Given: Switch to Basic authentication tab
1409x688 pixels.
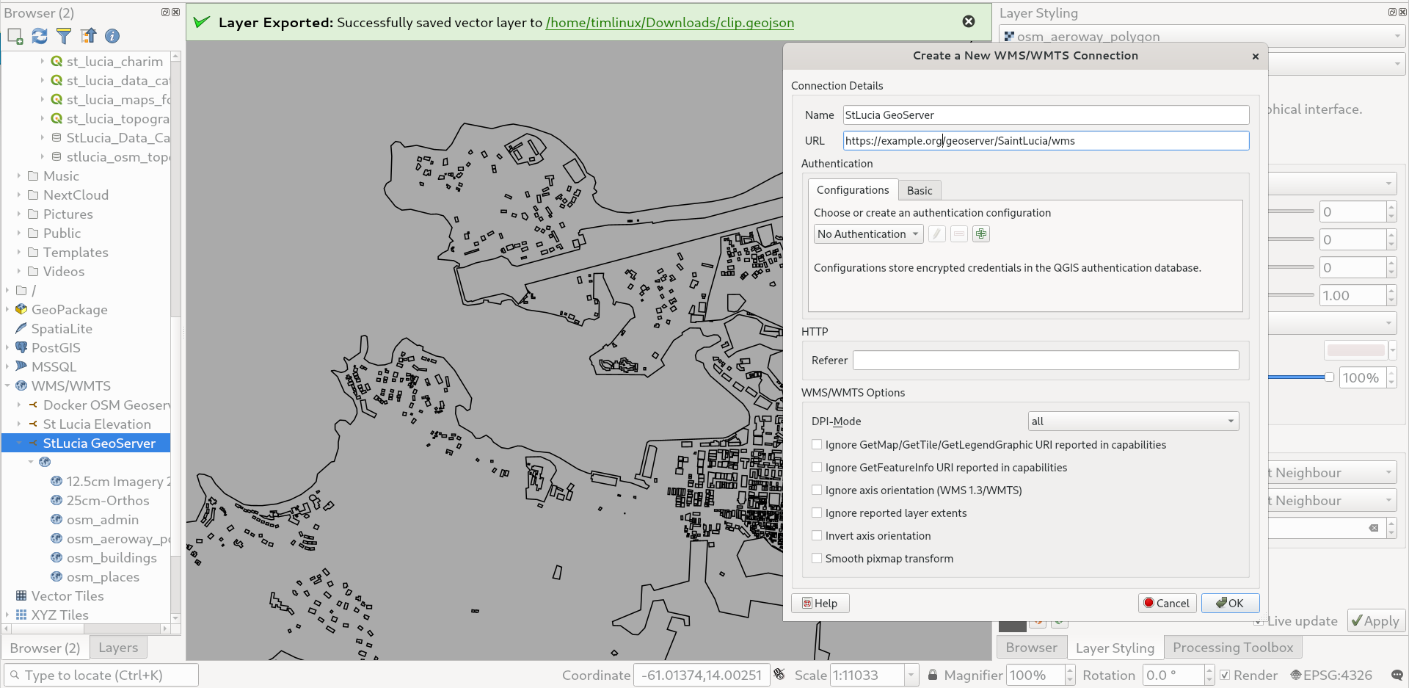Looking at the screenshot, I should 920,190.
